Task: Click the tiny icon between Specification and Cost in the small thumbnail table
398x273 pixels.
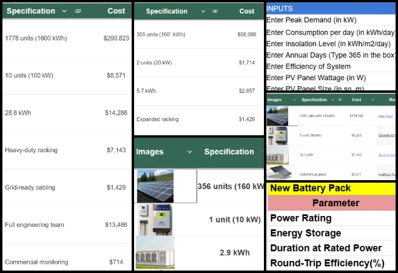Action: (340, 99)
